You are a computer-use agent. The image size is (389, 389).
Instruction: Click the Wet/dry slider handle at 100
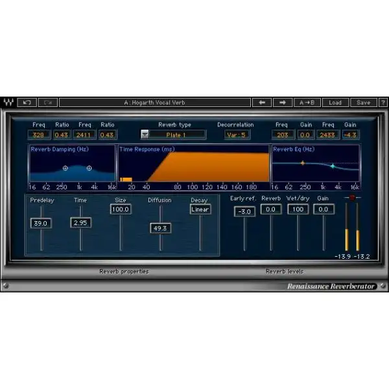[298, 209]
